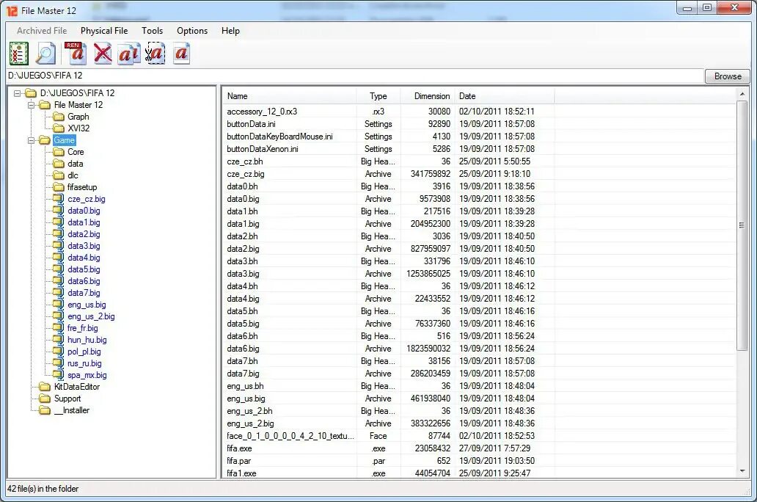Sort the file list by Name column

[x=289, y=96]
